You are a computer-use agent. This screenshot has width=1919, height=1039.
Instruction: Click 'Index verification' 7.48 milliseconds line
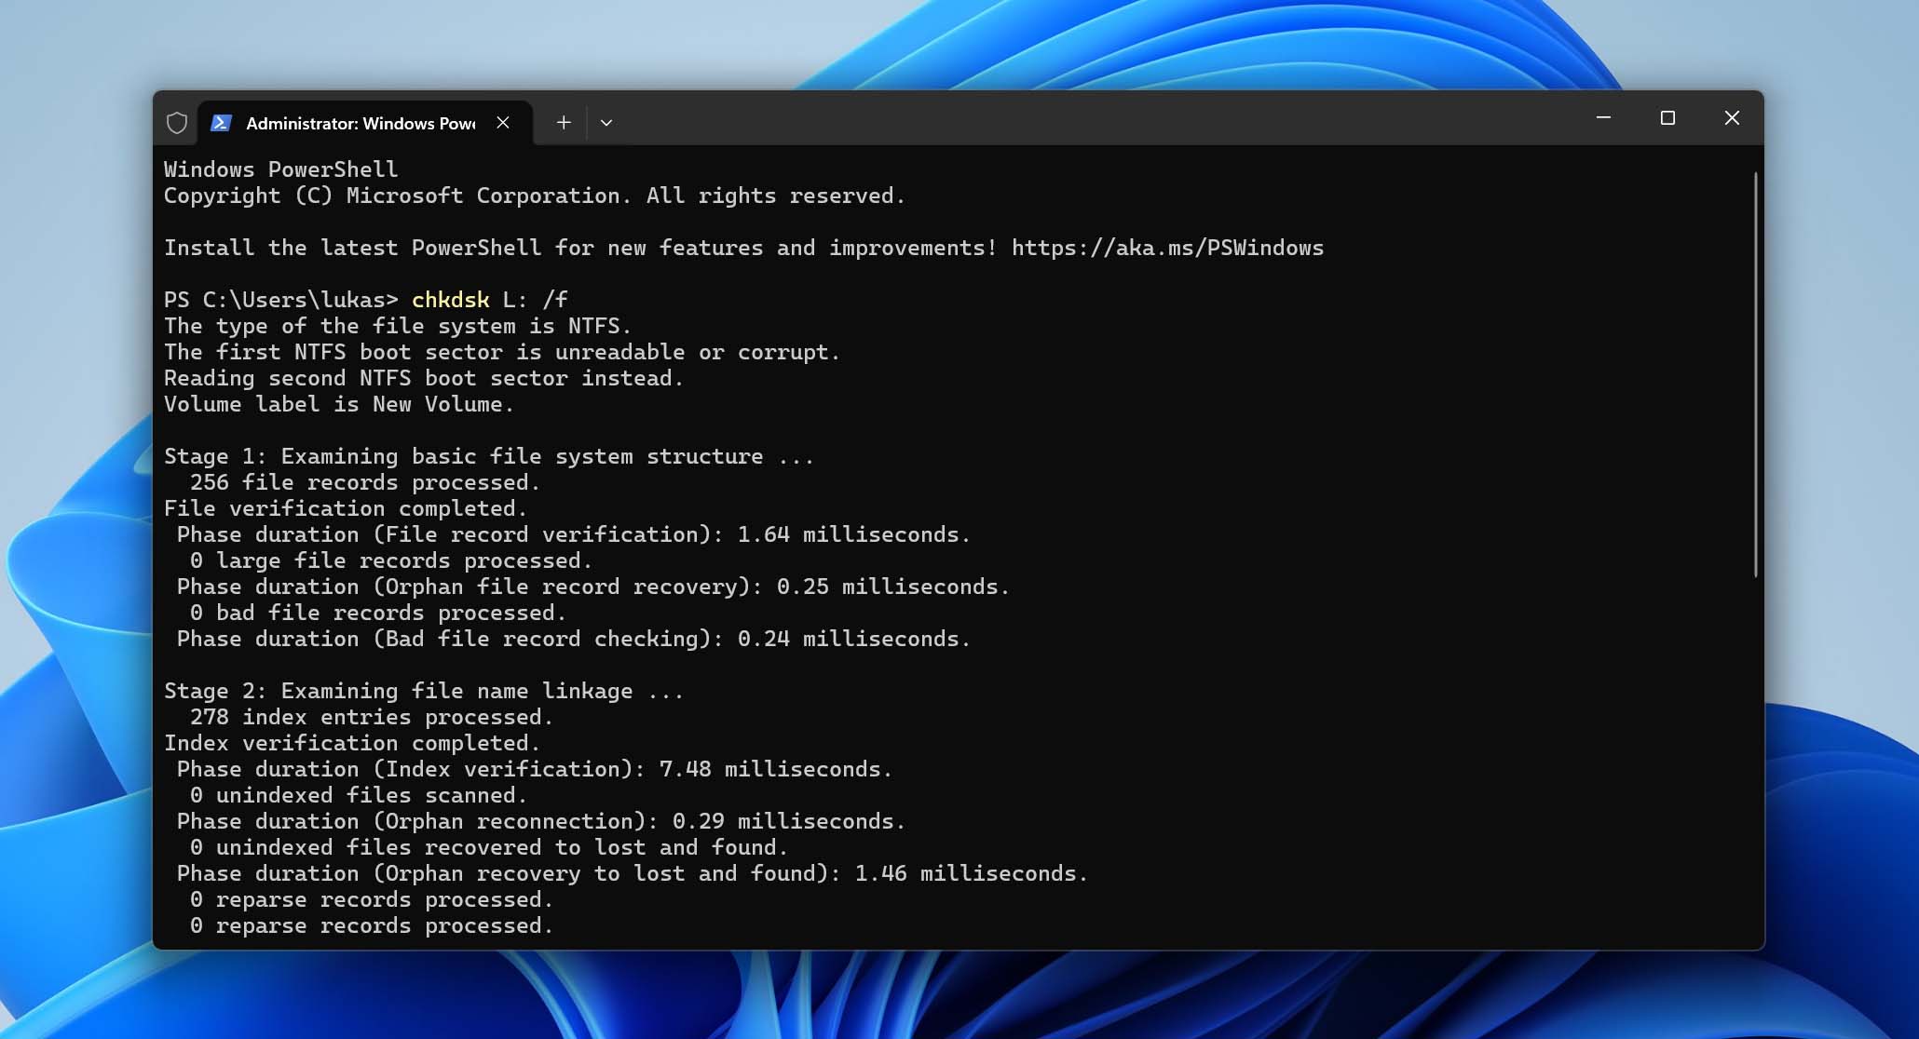(x=535, y=769)
